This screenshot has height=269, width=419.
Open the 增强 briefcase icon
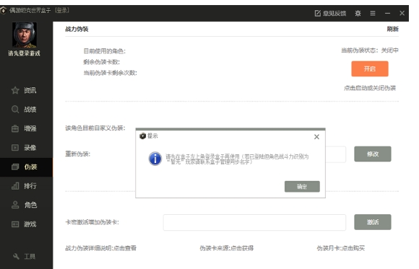(15, 128)
